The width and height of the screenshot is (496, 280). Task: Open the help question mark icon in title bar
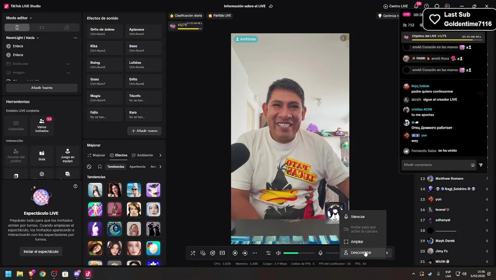point(426,6)
